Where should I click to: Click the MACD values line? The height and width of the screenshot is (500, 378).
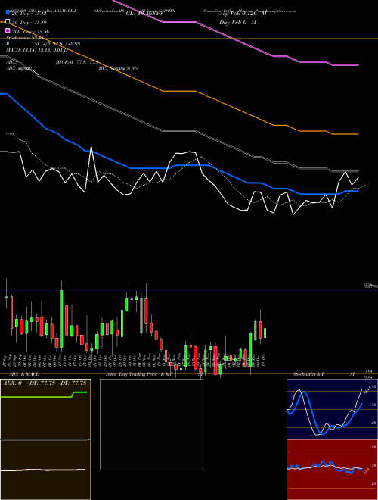tap(36, 50)
